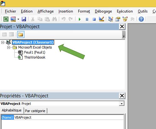Click View Object icon in Project panel

tap(12, 34)
